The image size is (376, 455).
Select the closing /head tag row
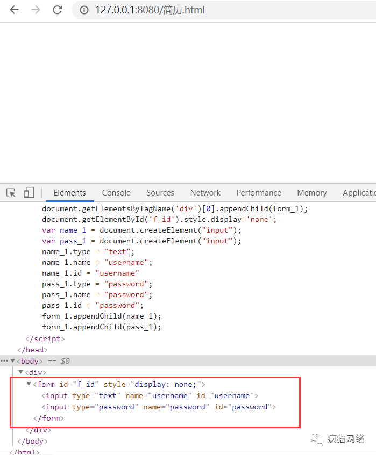(x=33, y=350)
